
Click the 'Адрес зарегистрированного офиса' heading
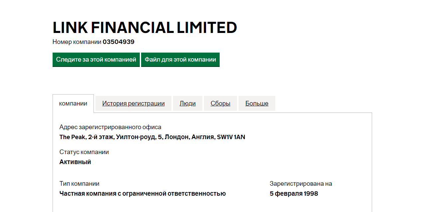click(110, 127)
